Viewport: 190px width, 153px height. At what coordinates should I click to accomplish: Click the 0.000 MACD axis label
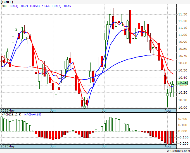click(x=183, y=131)
